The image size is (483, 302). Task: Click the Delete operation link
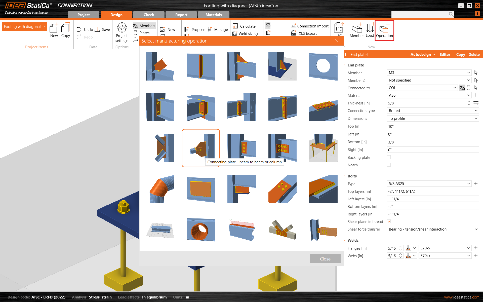[x=474, y=54]
